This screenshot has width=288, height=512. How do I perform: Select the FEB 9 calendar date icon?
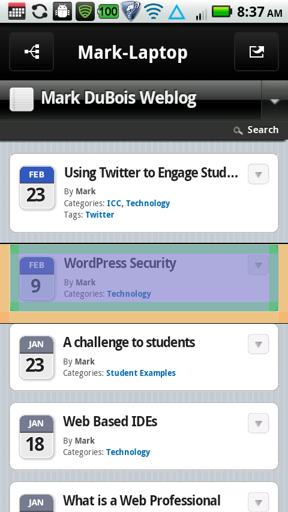[x=37, y=278]
